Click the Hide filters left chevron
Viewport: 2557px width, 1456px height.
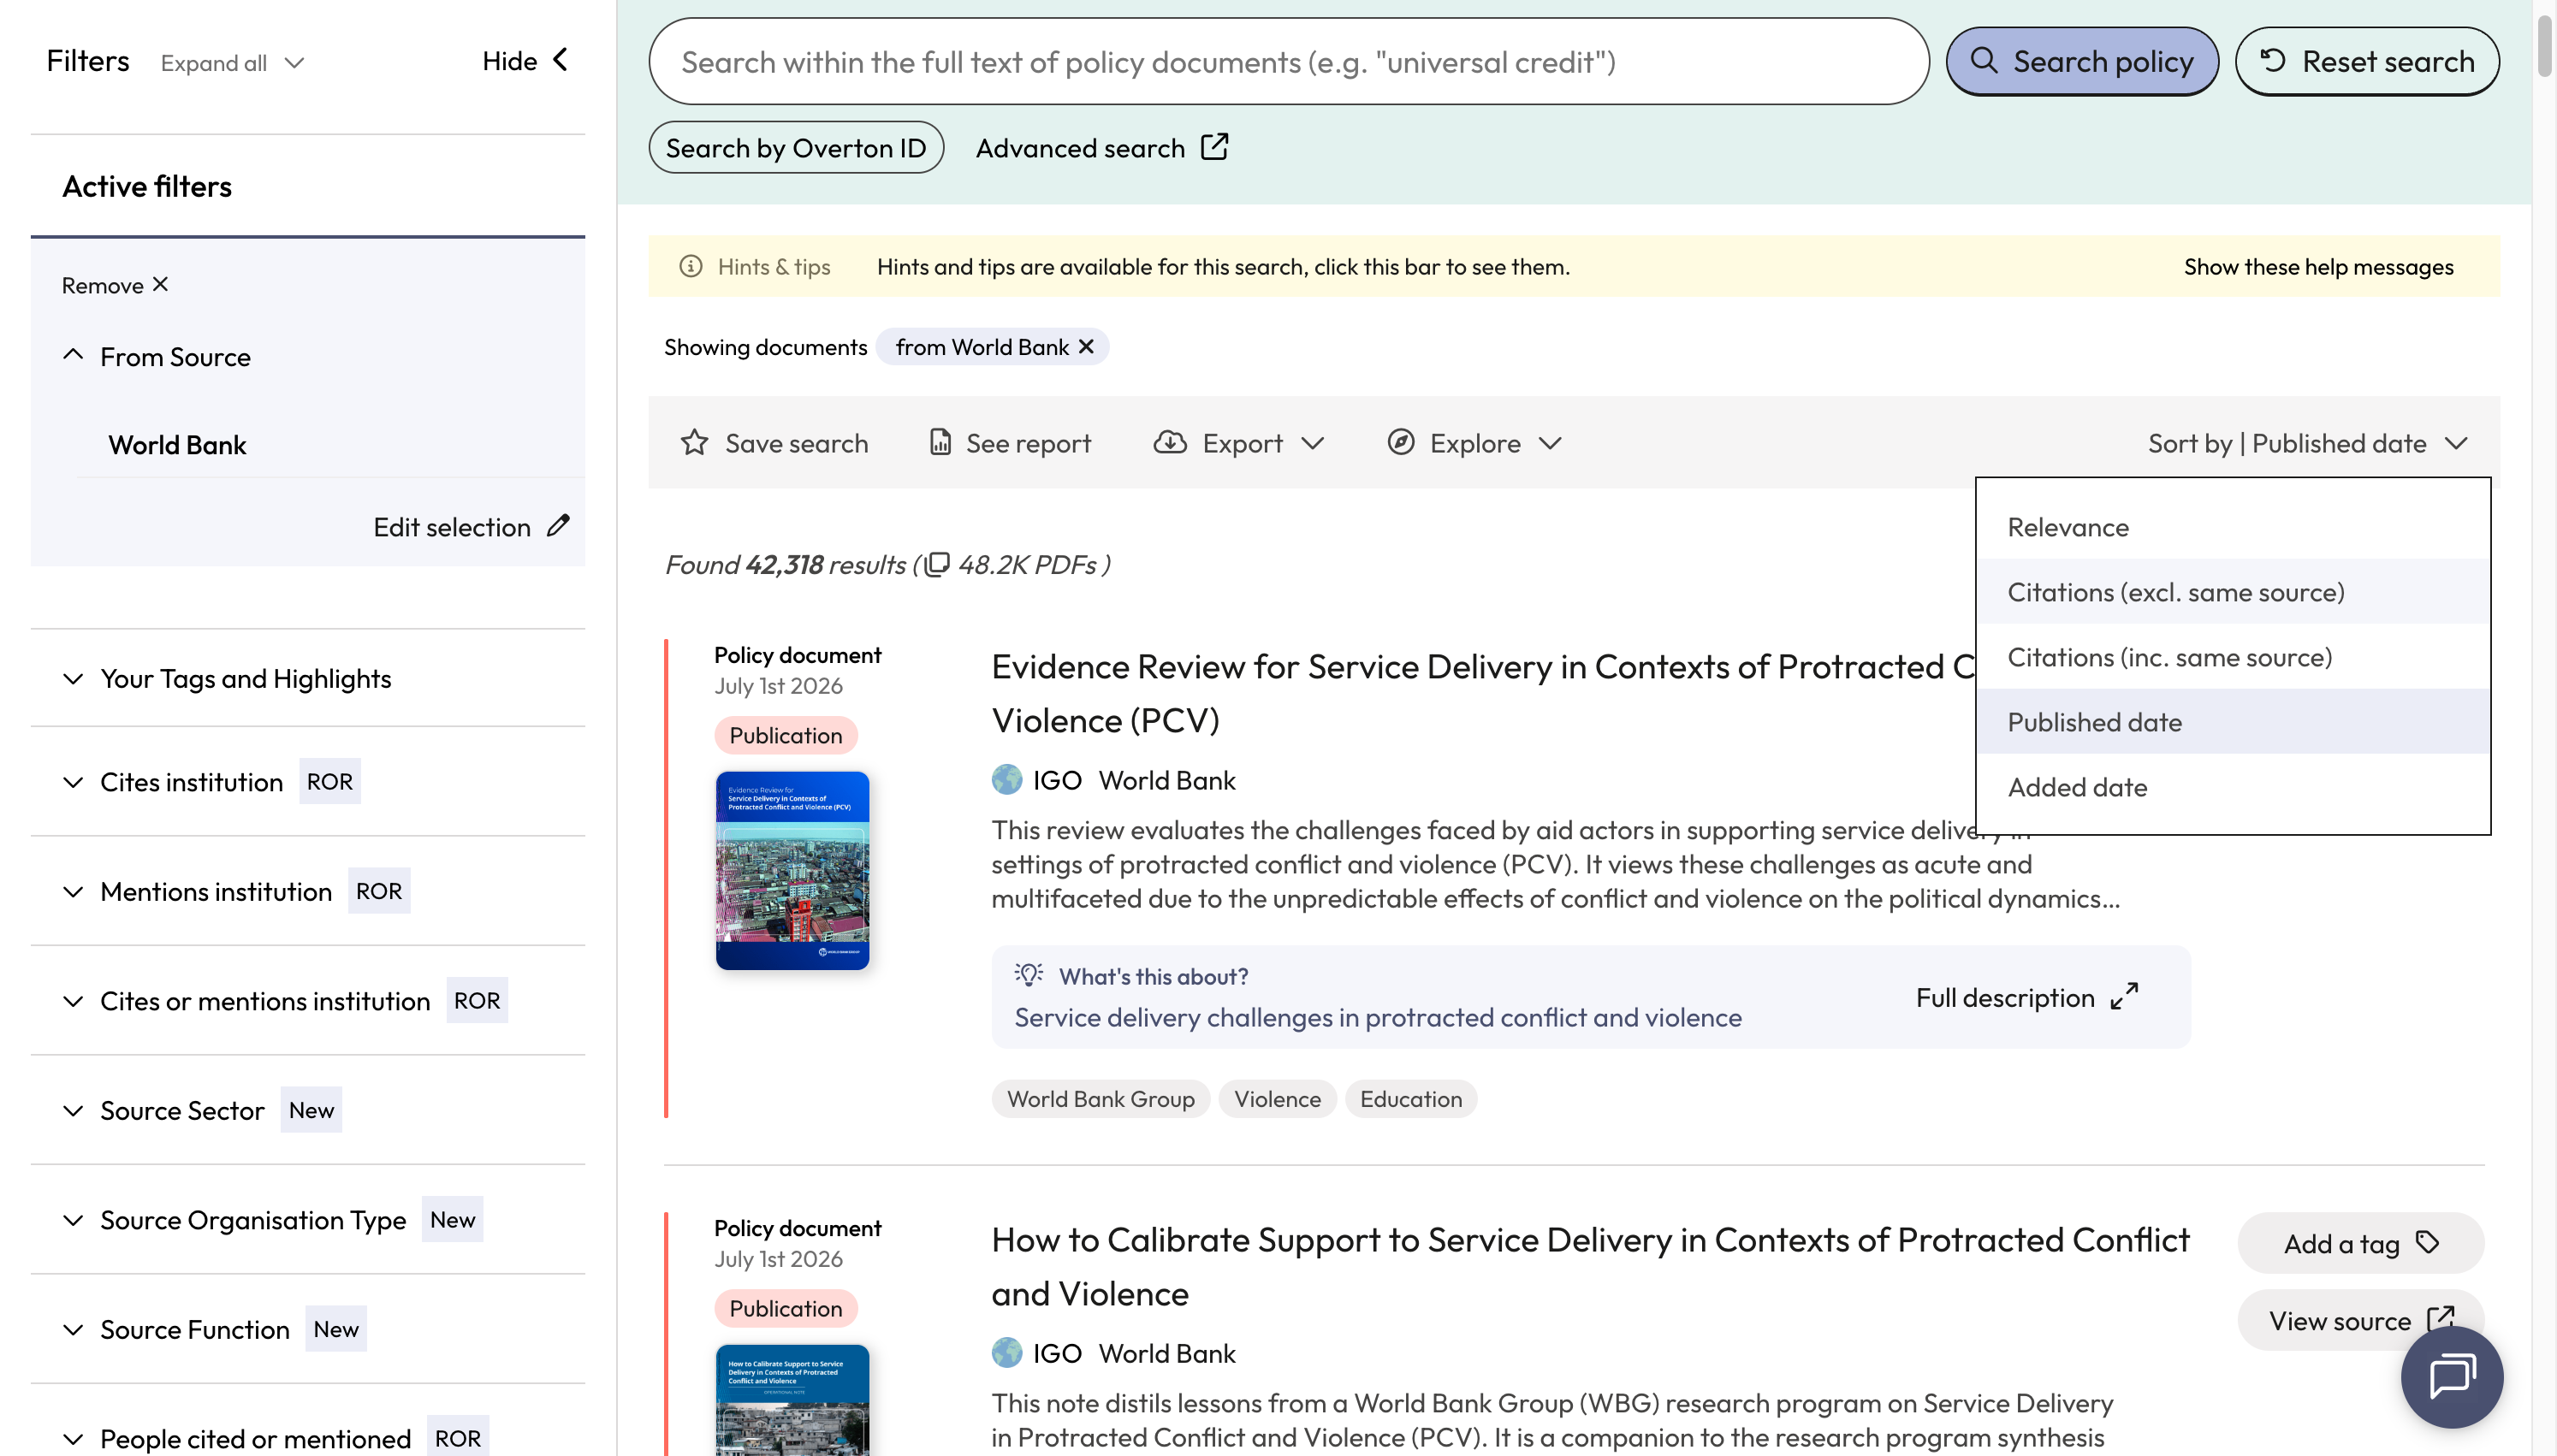click(561, 60)
